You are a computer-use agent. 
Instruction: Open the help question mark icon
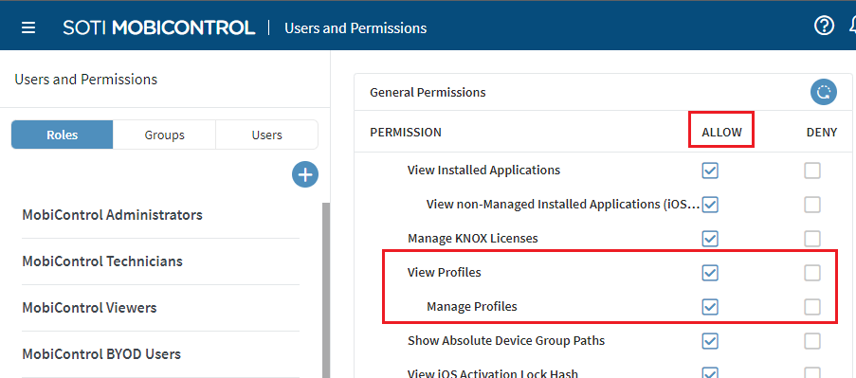click(825, 25)
